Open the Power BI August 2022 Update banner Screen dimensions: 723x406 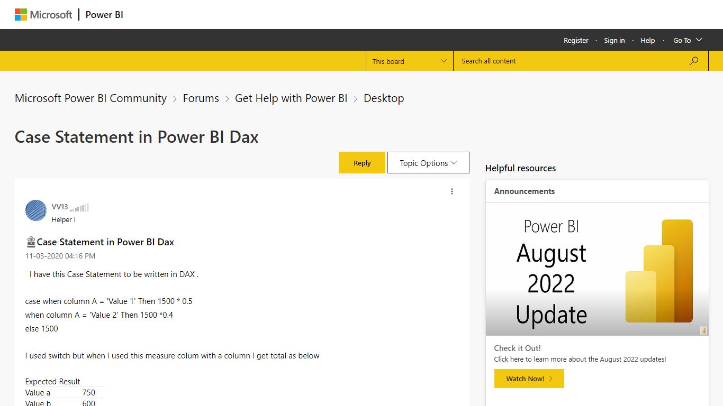[597, 270]
